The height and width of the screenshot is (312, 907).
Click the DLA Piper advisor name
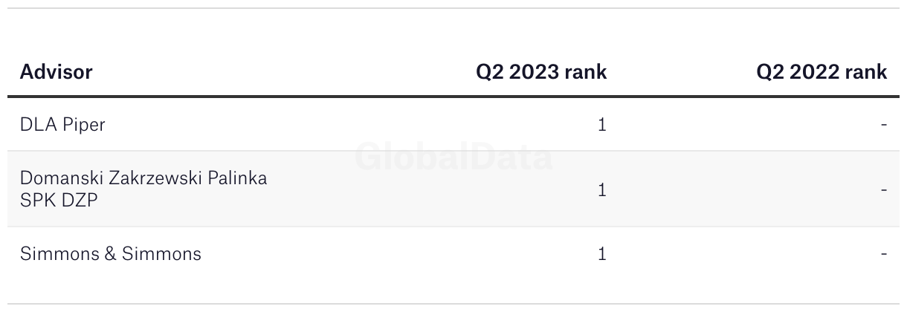click(62, 125)
